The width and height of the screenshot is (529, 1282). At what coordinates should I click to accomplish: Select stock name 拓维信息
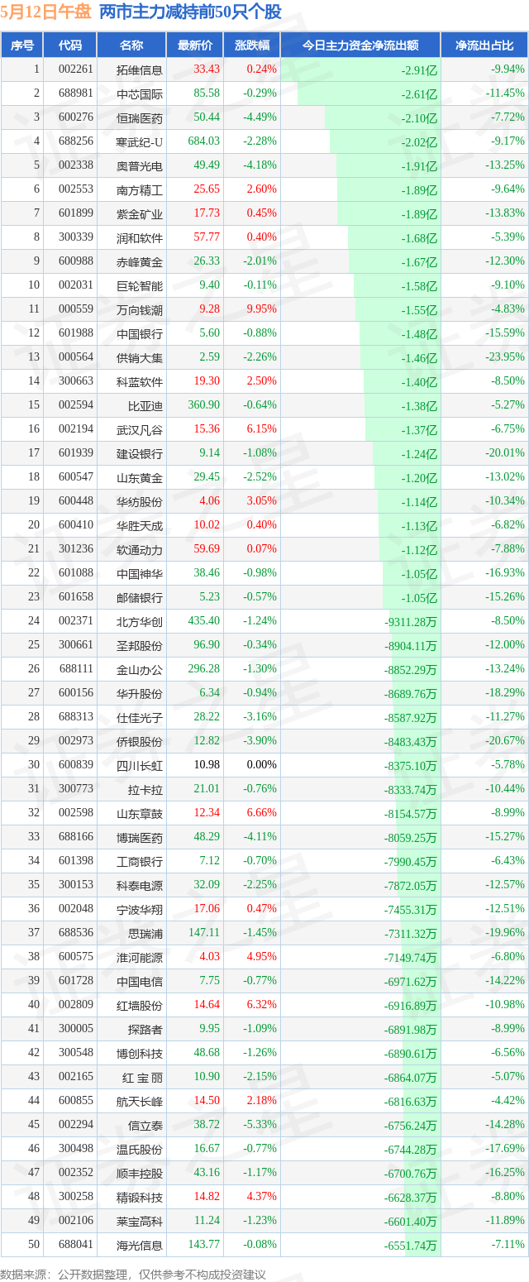pos(140,69)
